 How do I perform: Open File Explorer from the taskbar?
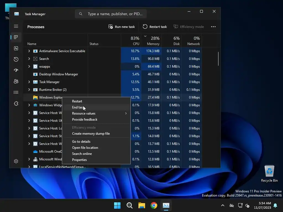tap(142, 205)
